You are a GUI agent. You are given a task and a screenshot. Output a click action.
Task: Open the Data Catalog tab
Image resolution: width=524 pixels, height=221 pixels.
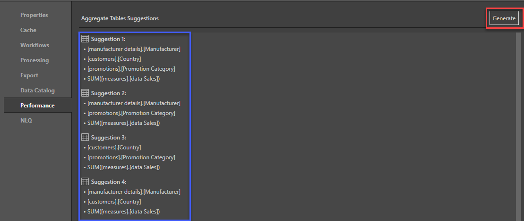(x=37, y=90)
